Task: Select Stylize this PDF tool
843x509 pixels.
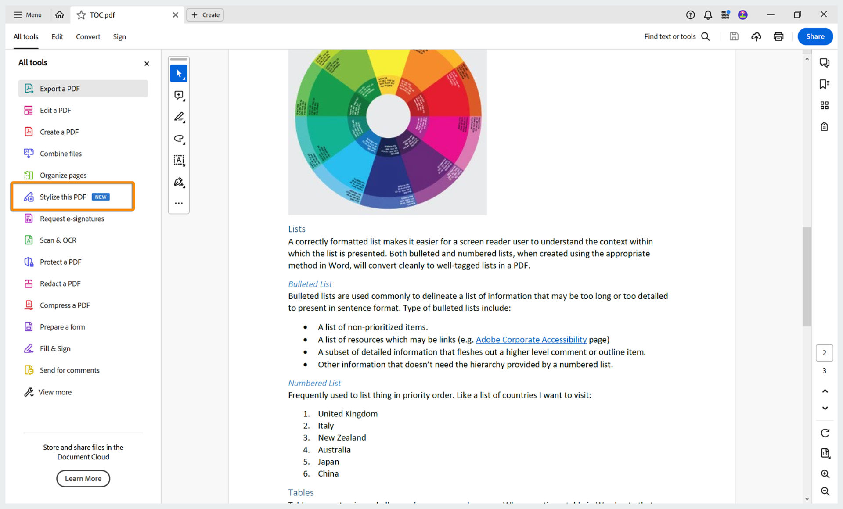Action: (63, 197)
